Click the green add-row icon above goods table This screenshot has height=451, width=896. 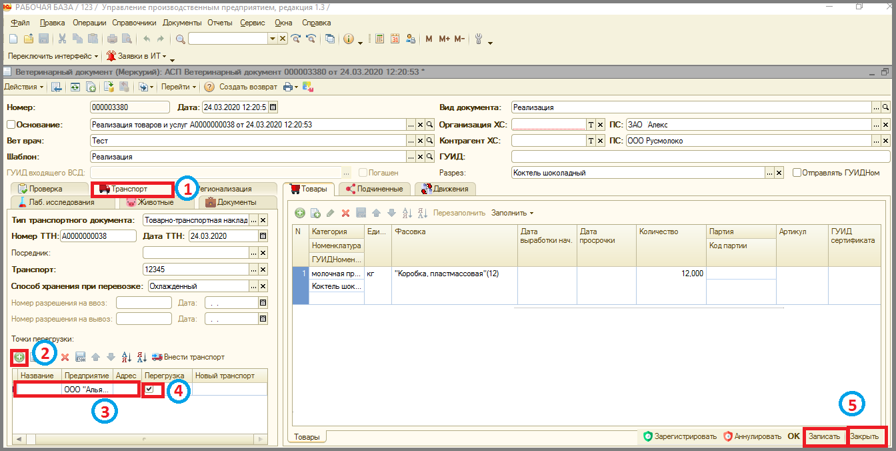click(300, 213)
